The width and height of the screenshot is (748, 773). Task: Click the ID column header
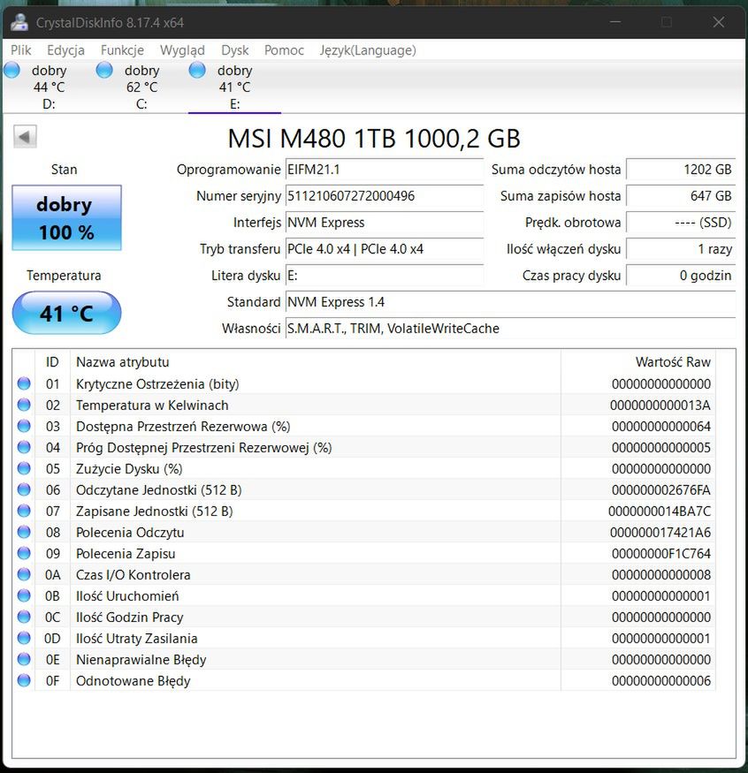click(52, 362)
